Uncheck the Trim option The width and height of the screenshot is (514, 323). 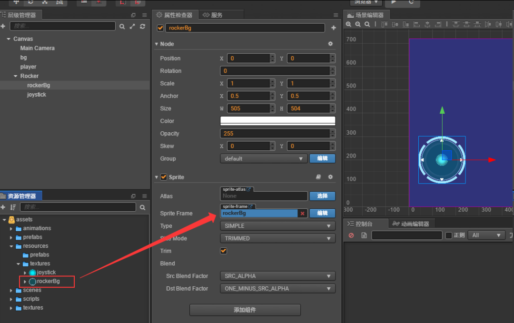[x=224, y=251]
